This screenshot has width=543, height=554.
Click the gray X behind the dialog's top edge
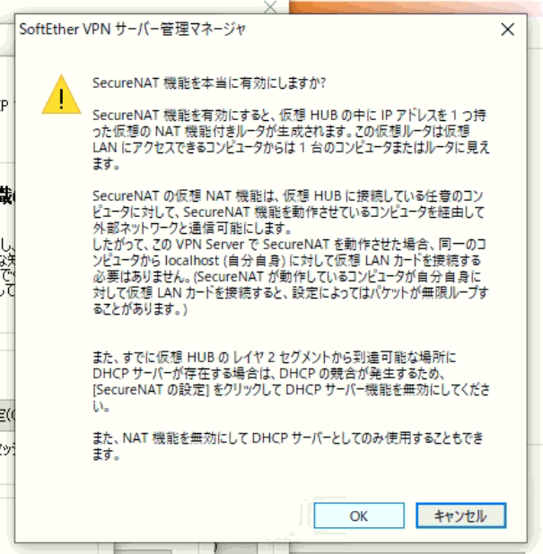pyautogui.click(x=270, y=6)
